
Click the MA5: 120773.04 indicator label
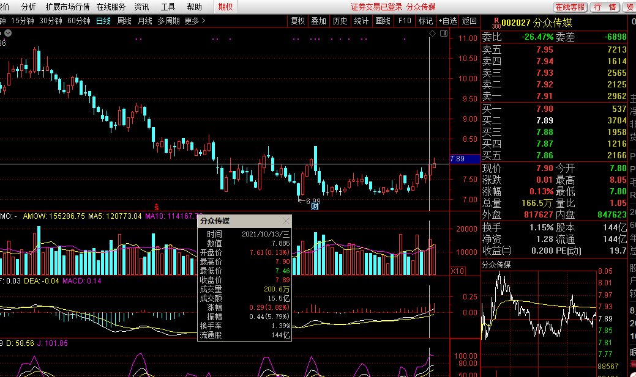pos(115,216)
